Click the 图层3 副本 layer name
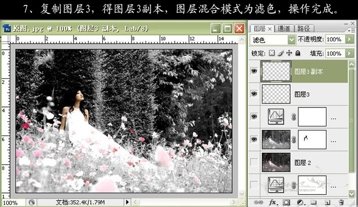 point(309,72)
